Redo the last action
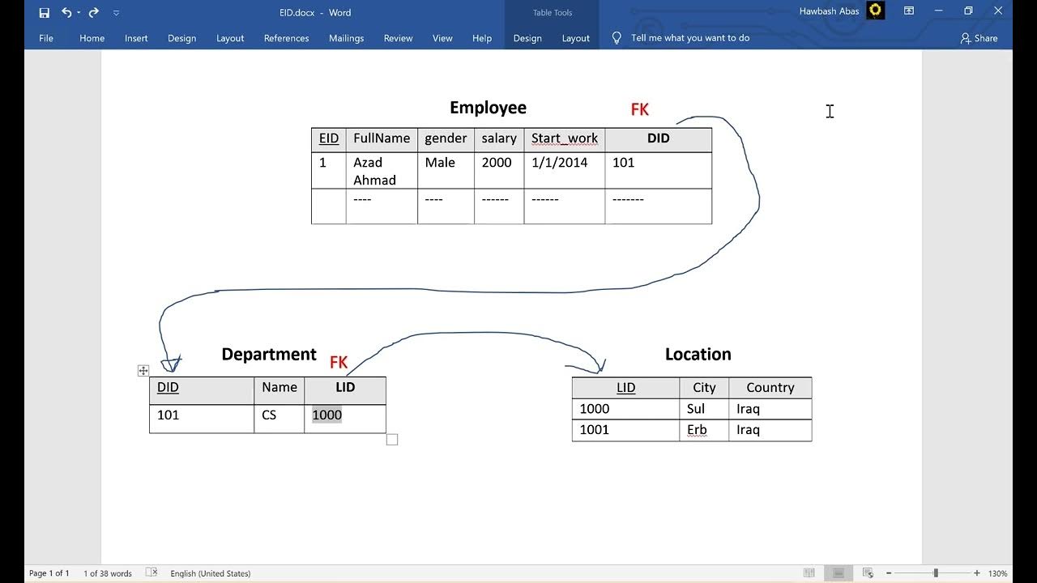Viewport: 1037px width, 583px height. click(x=93, y=12)
